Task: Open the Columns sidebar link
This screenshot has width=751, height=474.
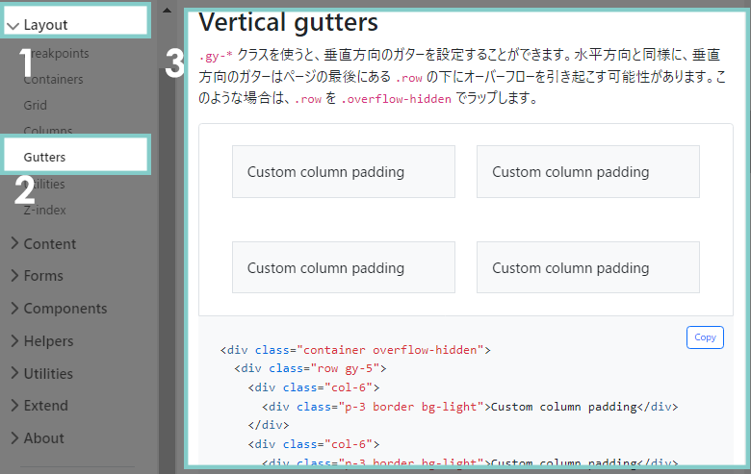Action: pos(48,131)
